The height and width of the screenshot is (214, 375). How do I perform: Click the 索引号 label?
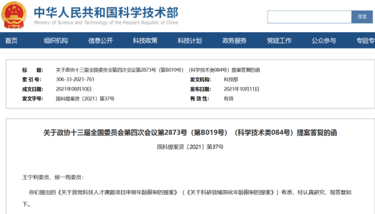(32, 80)
